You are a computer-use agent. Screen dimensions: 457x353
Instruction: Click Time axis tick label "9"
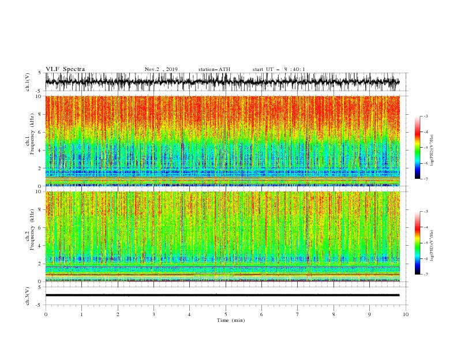[369, 314]
